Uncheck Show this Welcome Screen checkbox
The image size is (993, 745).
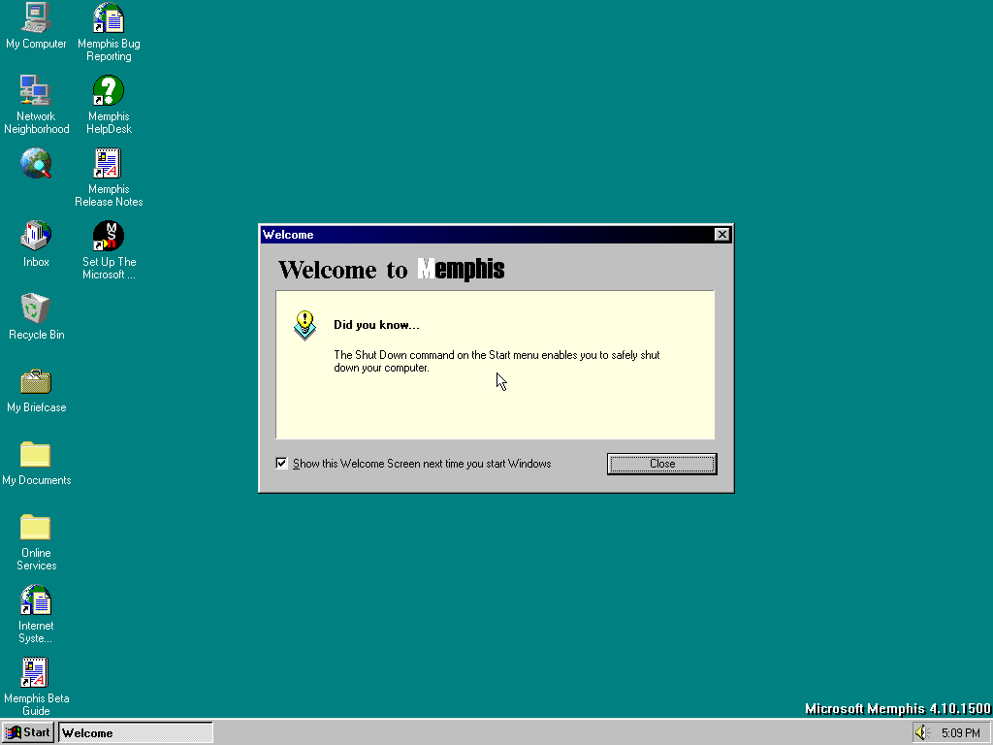282,464
